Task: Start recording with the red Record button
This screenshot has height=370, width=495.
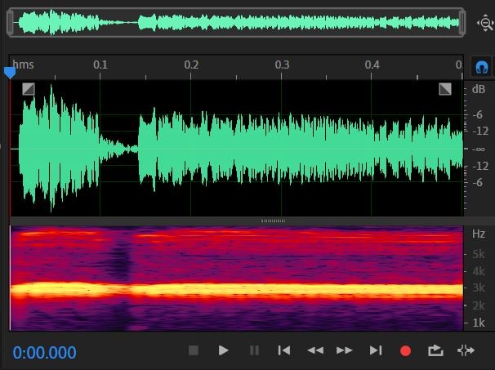Action: [x=405, y=350]
